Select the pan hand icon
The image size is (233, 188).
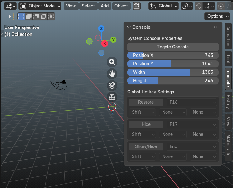point(112,74)
